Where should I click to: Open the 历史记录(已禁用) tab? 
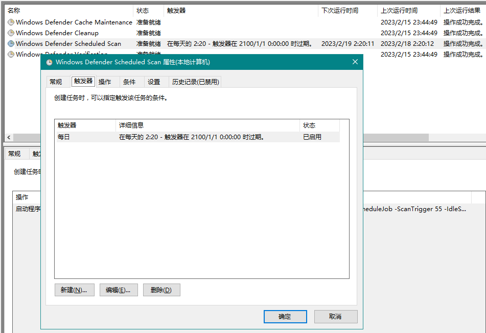coord(194,82)
